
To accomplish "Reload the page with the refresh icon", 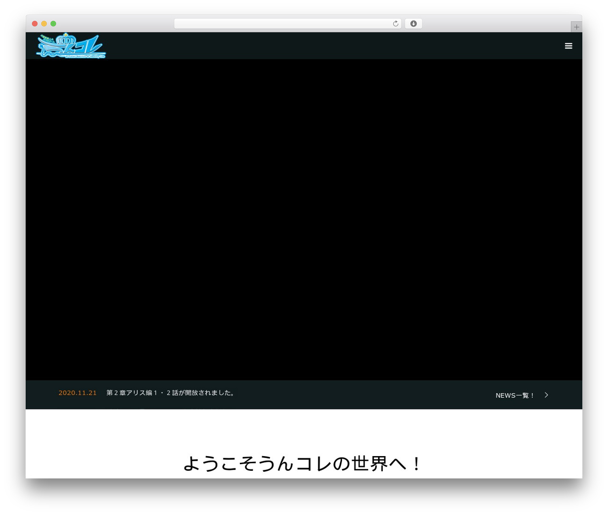I will 396,24.
